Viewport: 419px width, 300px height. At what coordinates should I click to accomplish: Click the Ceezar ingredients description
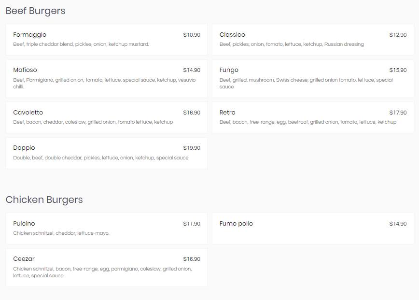[102, 272]
